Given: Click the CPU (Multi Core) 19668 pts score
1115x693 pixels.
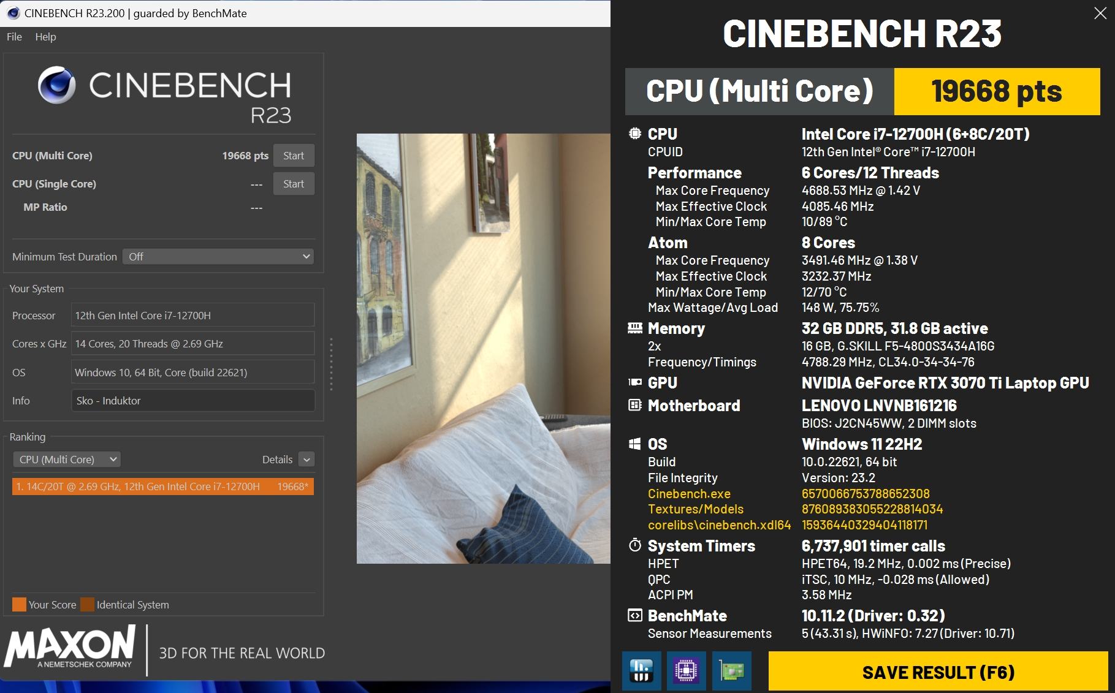Looking at the screenshot, I should point(245,156).
